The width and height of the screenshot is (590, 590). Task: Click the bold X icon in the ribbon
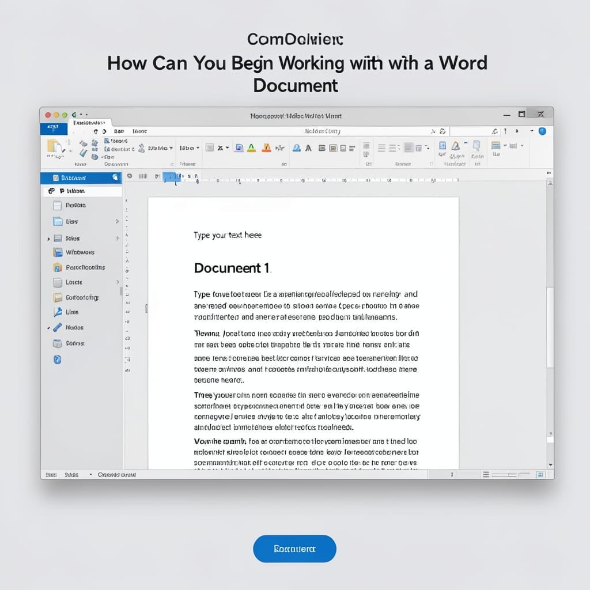[220, 148]
